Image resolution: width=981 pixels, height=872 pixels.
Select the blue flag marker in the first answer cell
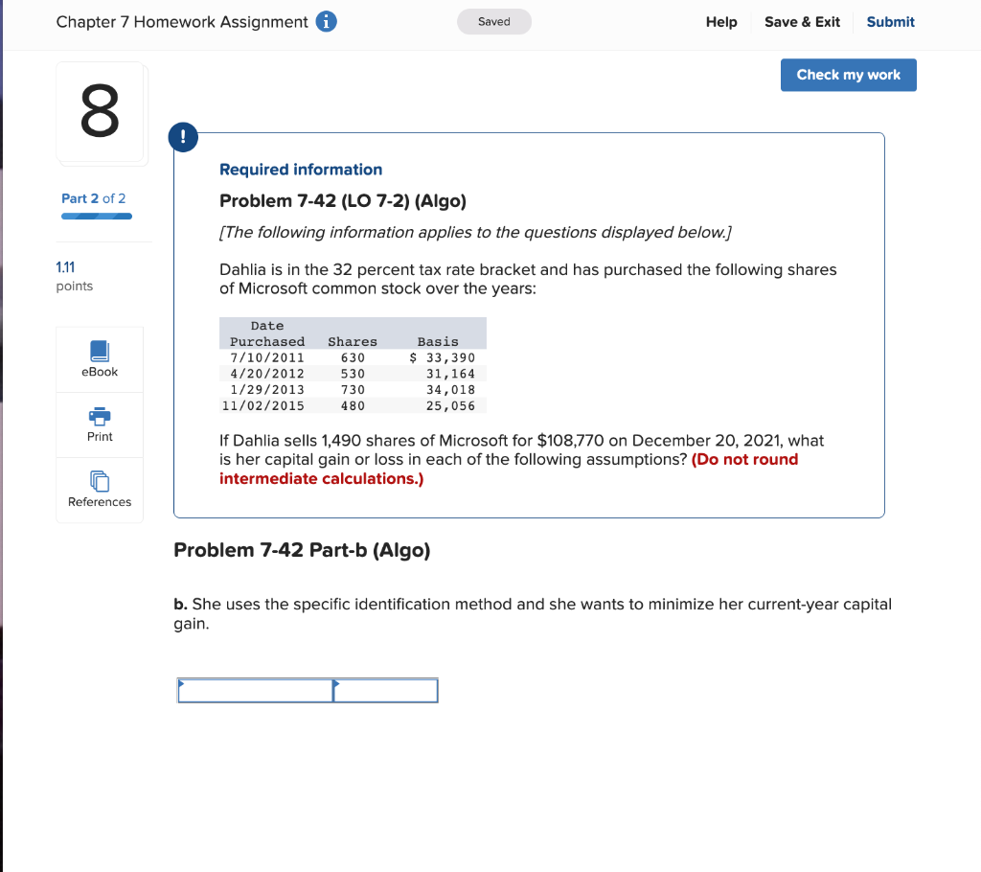pyautogui.click(x=182, y=683)
